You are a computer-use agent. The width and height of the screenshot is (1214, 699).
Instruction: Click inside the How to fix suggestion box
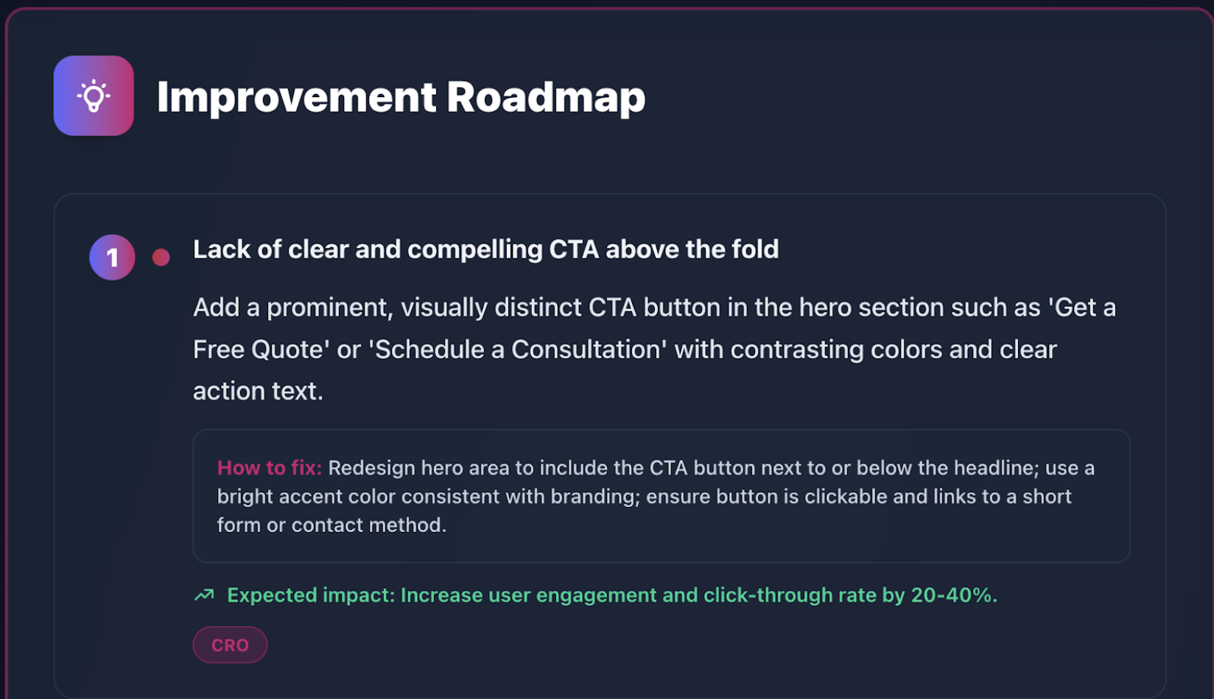click(x=662, y=496)
